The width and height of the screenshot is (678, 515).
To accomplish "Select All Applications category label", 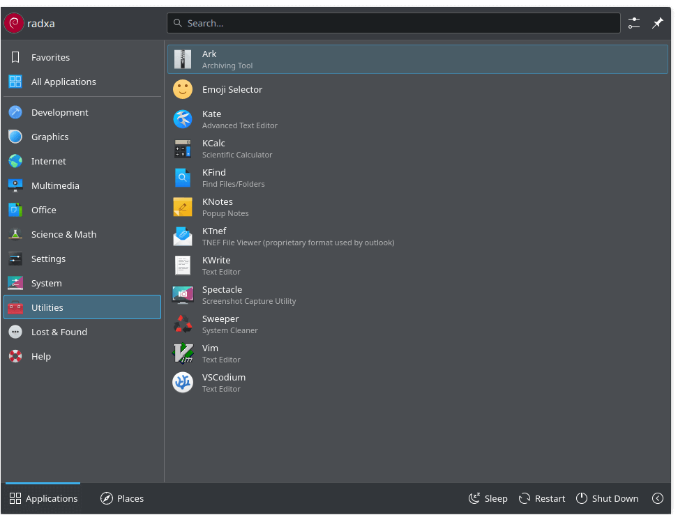I will 63,82.
